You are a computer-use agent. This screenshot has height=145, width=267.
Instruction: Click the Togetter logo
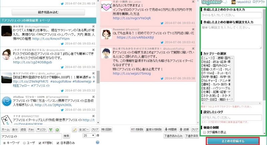click(x=214, y=2)
